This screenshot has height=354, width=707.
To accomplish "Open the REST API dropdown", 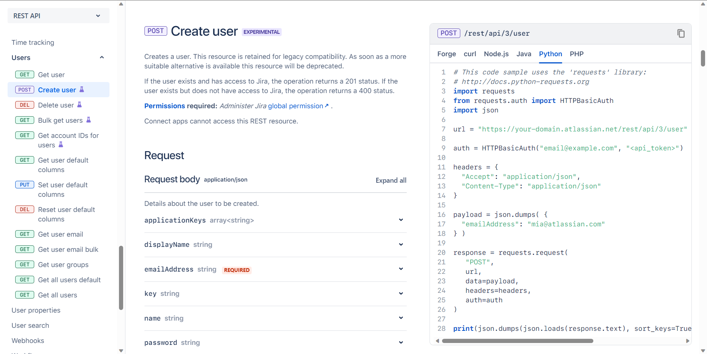I will (59, 16).
